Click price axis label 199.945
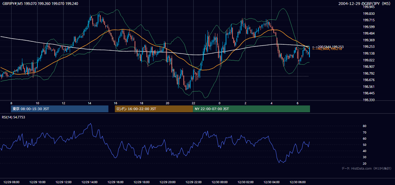The image size is (395, 185). 369,7
